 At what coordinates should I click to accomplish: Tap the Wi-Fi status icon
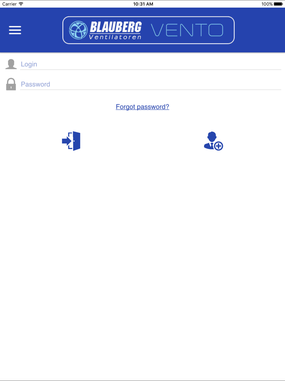click(21, 4)
